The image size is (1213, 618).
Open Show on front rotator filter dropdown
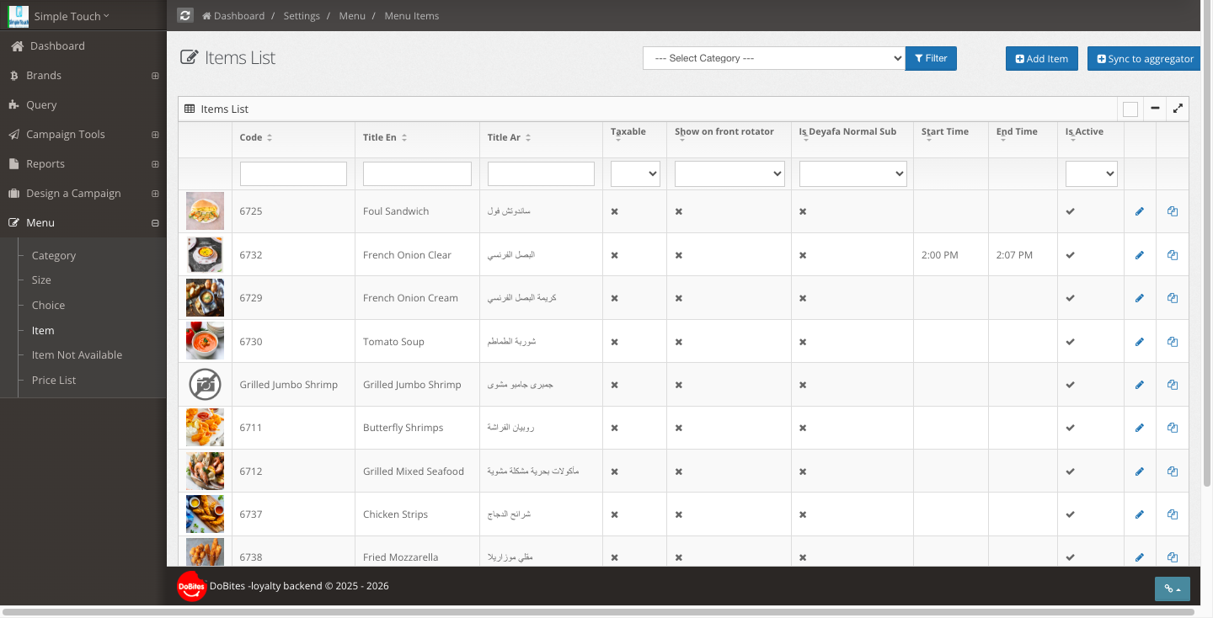point(729,174)
